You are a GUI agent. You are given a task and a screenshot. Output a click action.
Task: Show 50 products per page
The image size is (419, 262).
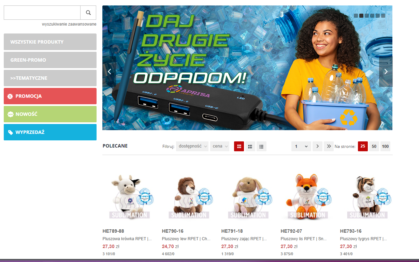coord(374,147)
